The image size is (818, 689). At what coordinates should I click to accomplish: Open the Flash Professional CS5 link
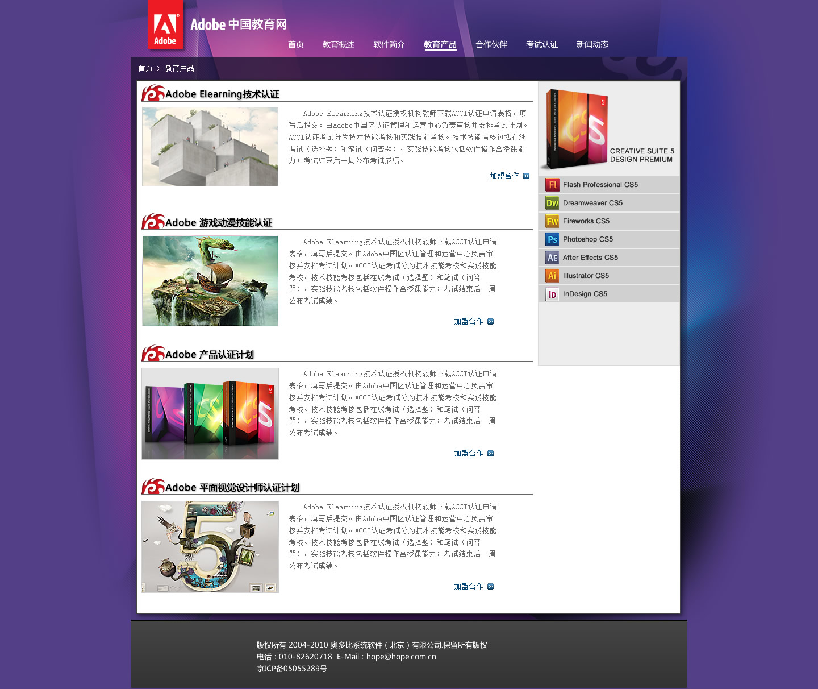point(600,185)
